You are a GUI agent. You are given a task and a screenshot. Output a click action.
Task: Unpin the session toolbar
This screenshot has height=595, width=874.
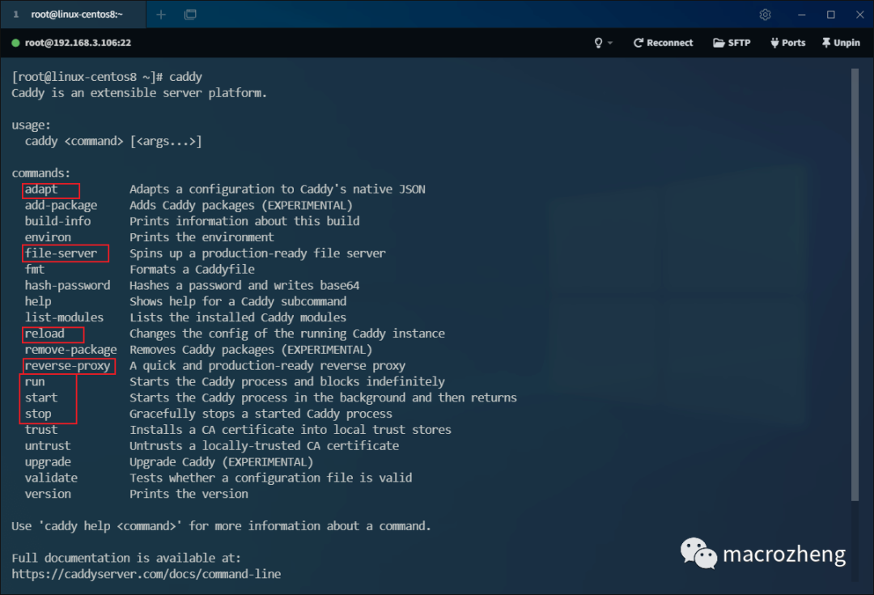point(840,42)
